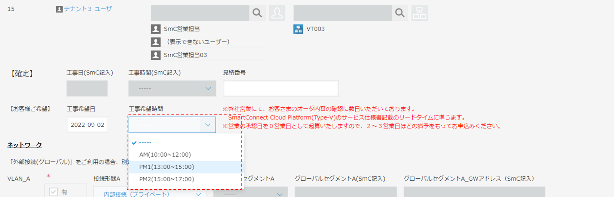Click the user search input field
This screenshot has width=614, height=197.
click(x=200, y=13)
